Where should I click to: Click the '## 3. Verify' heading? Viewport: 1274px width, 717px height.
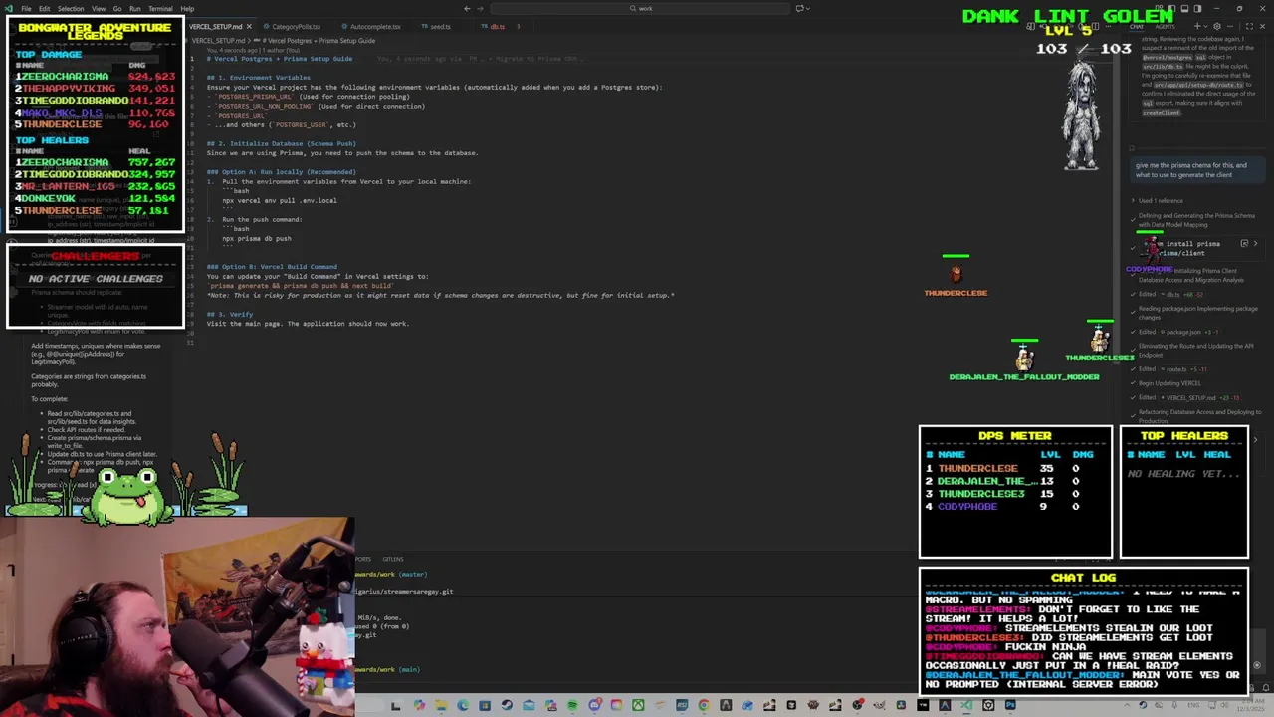click(230, 315)
